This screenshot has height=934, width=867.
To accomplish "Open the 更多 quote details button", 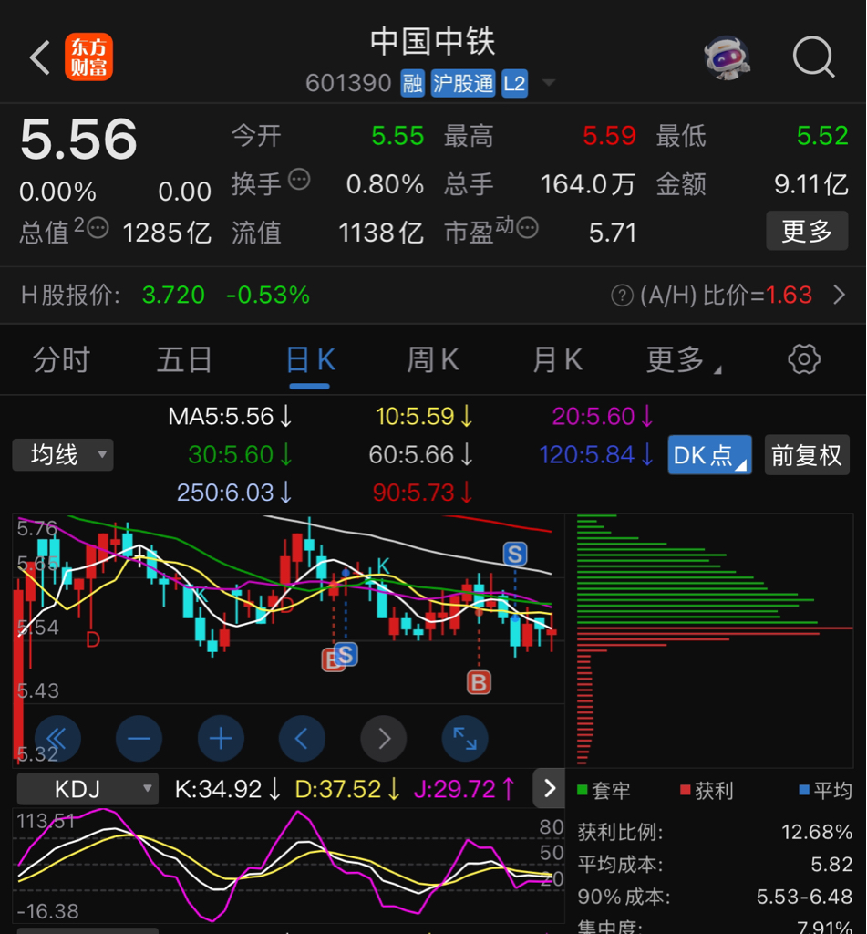I will (x=807, y=231).
